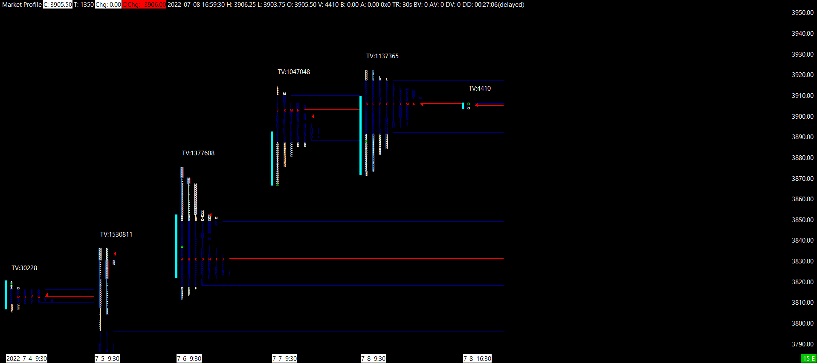Viewport: 817px width, 363px height.
Task: Click the 3830.00 price axis label
Action: 803,261
